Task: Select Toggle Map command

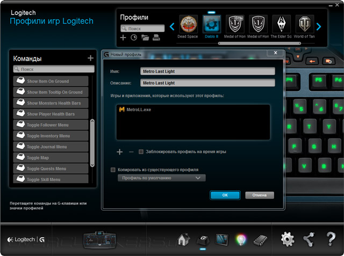Action: [51, 158]
